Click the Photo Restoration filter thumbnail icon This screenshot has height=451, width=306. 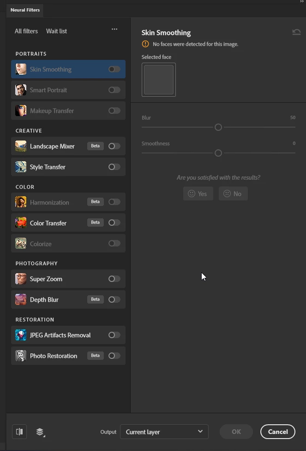pyautogui.click(x=21, y=356)
